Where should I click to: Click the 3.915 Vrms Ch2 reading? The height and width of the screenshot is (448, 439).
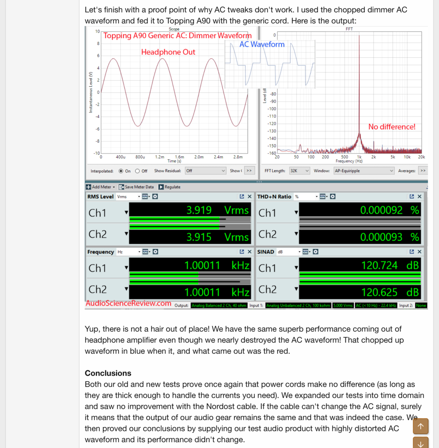(x=218, y=237)
